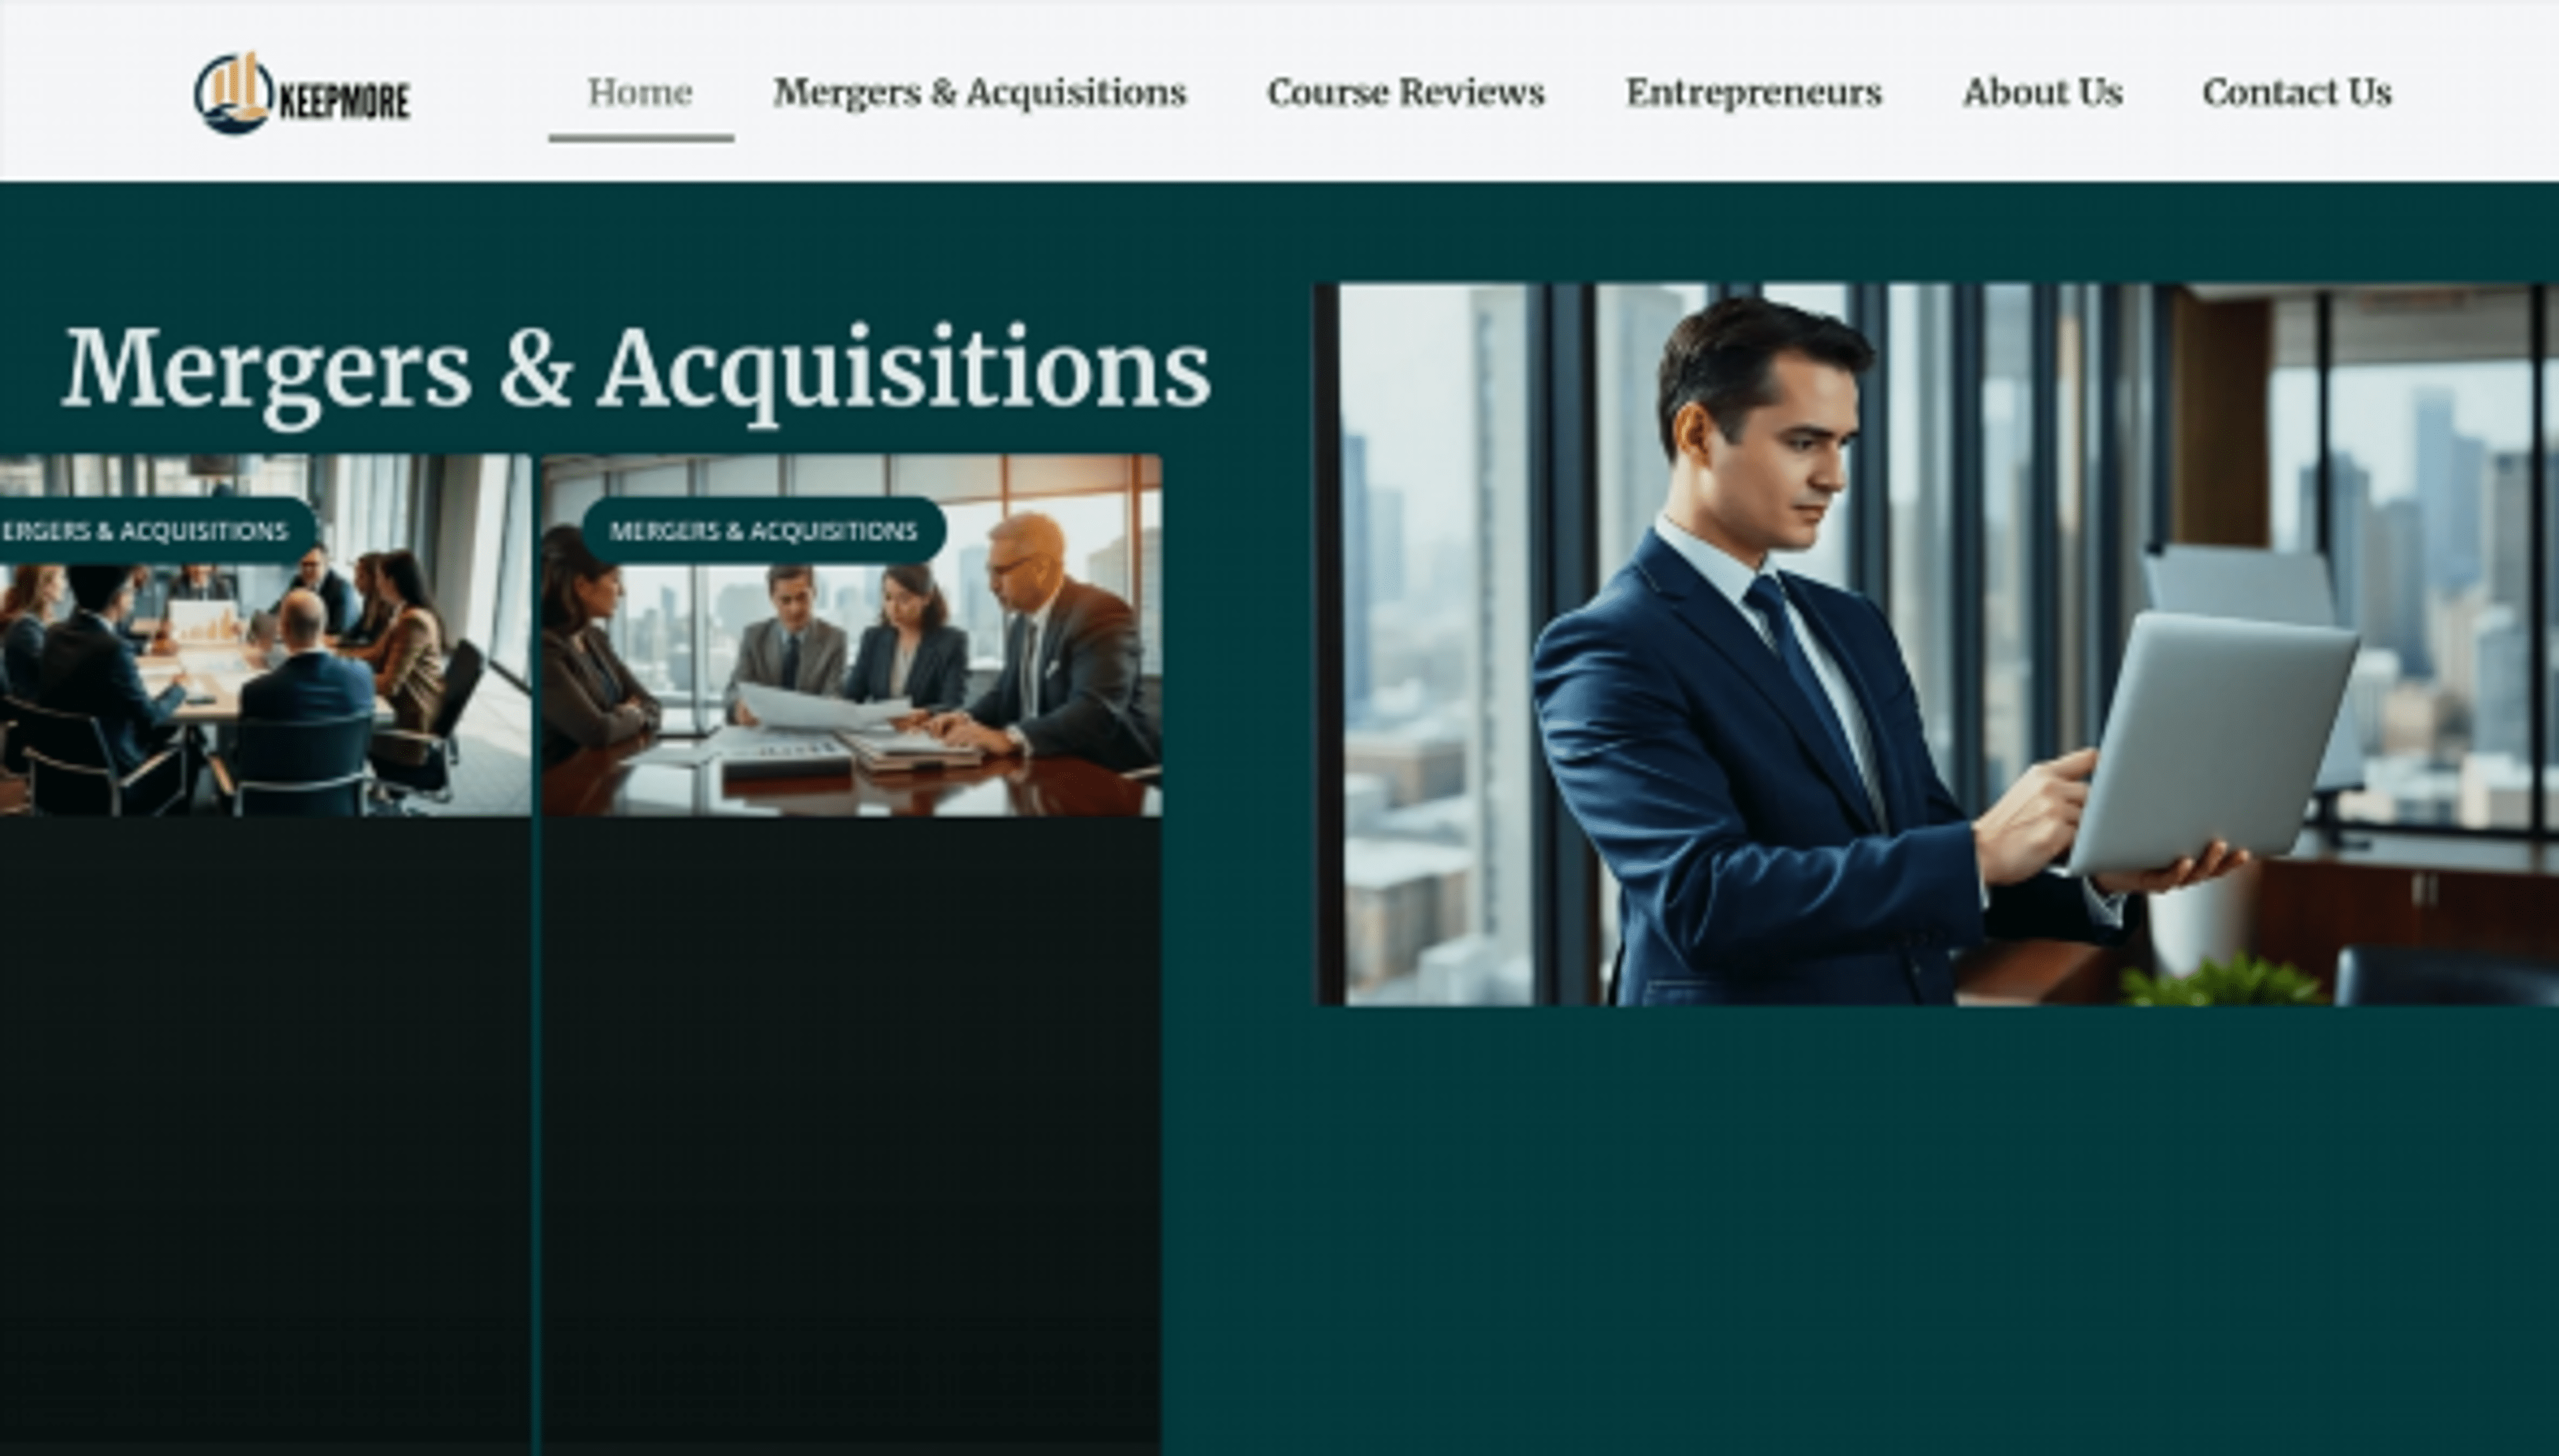Click the dark body of the second article card

click(x=852, y=1136)
